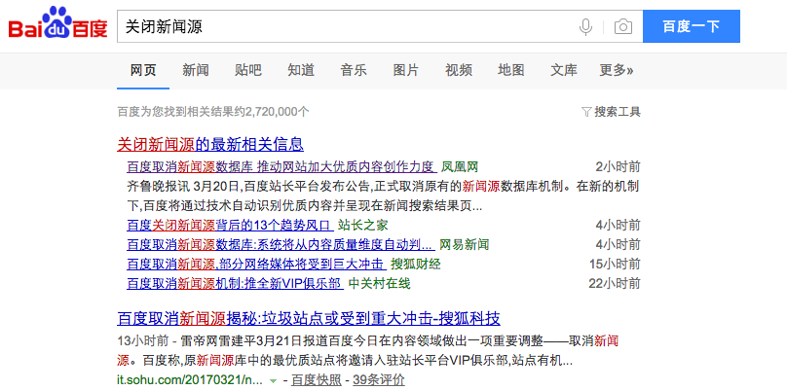The height and width of the screenshot is (390, 787).
Task: Open 百度关闭新闻源背后的13个趋势风口 link
Action: point(230,225)
